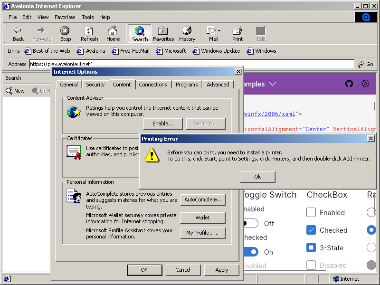Switch to the Advanced tab
380x285 pixels.
pyautogui.click(x=218, y=85)
